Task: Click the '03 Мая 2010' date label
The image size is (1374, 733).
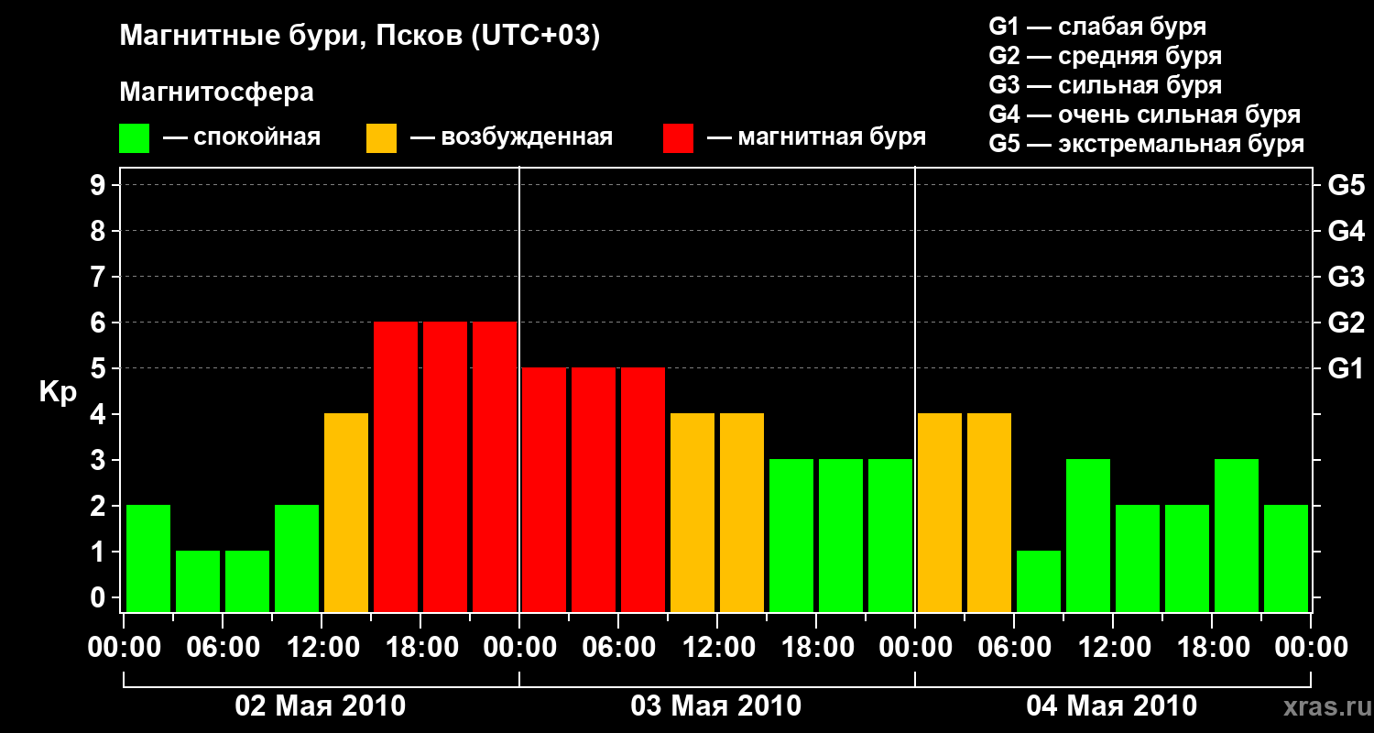Action: coord(716,706)
